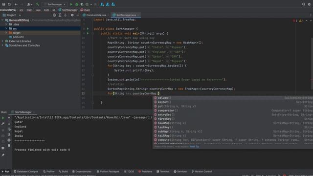The width and height of the screenshot is (313, 176).
Task: Click the run gutter icon beside main method
Action: click(x=88, y=33)
